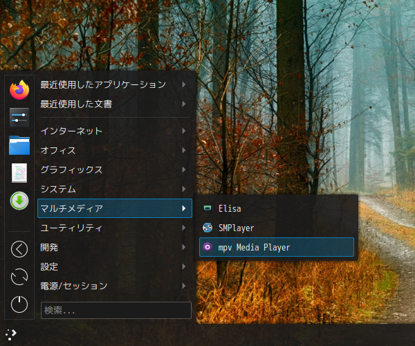
Task: Open the インターネット category
Action: click(115, 131)
